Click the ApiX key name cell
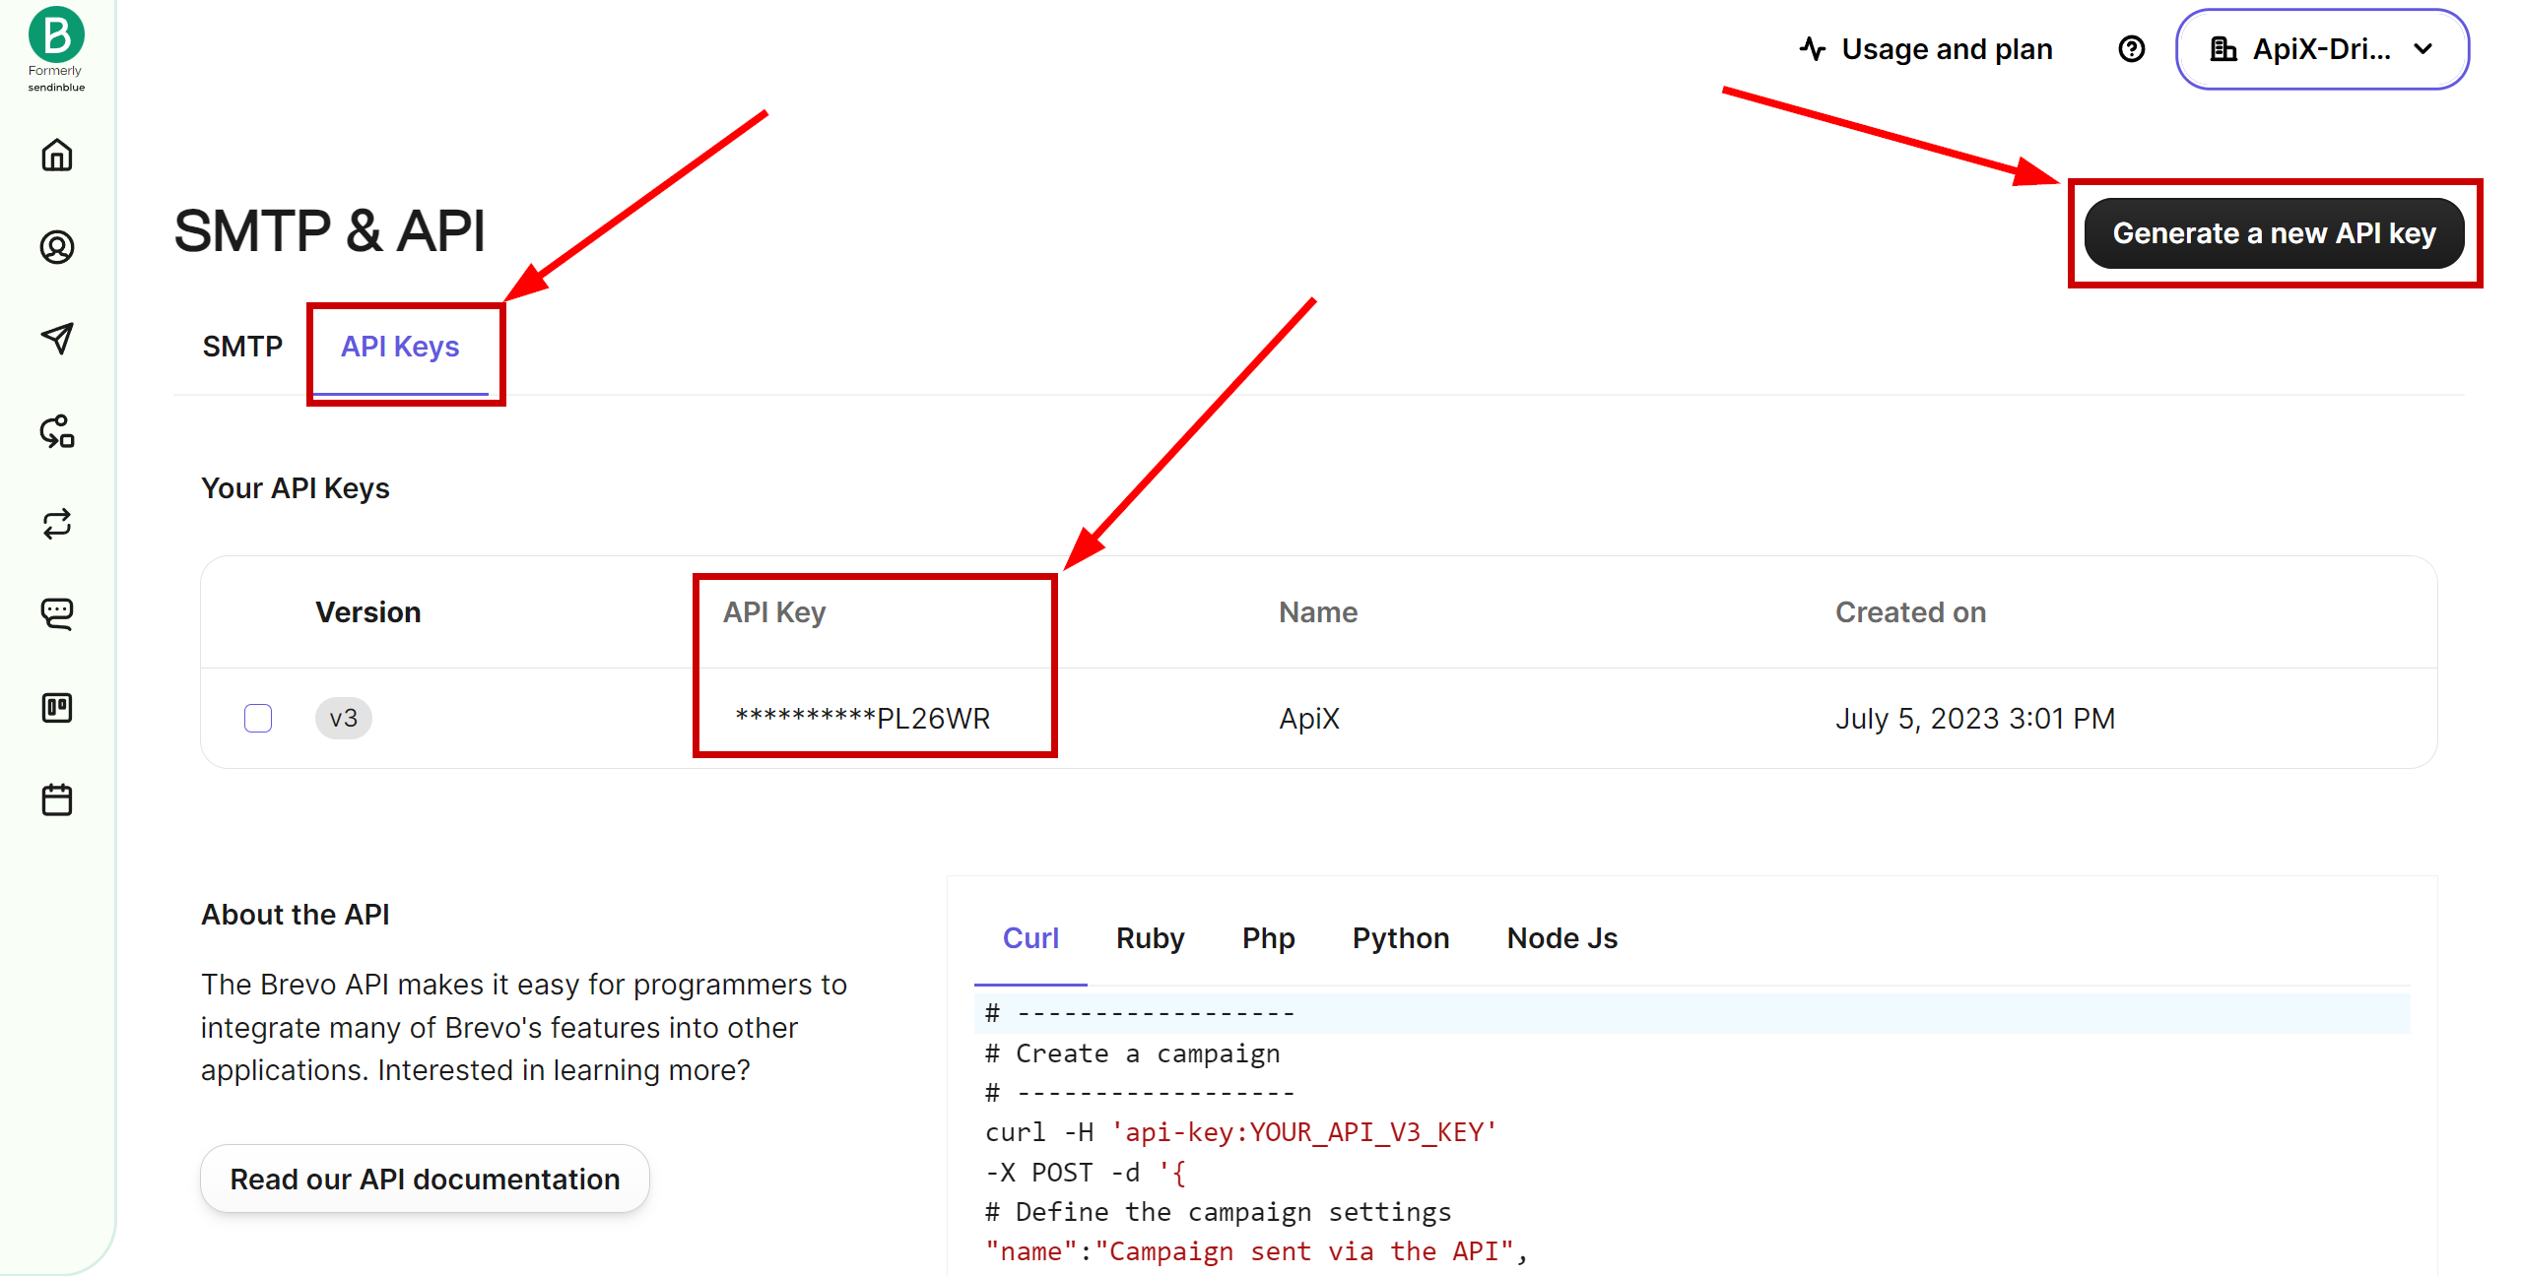The width and height of the screenshot is (2522, 1276). (1309, 718)
